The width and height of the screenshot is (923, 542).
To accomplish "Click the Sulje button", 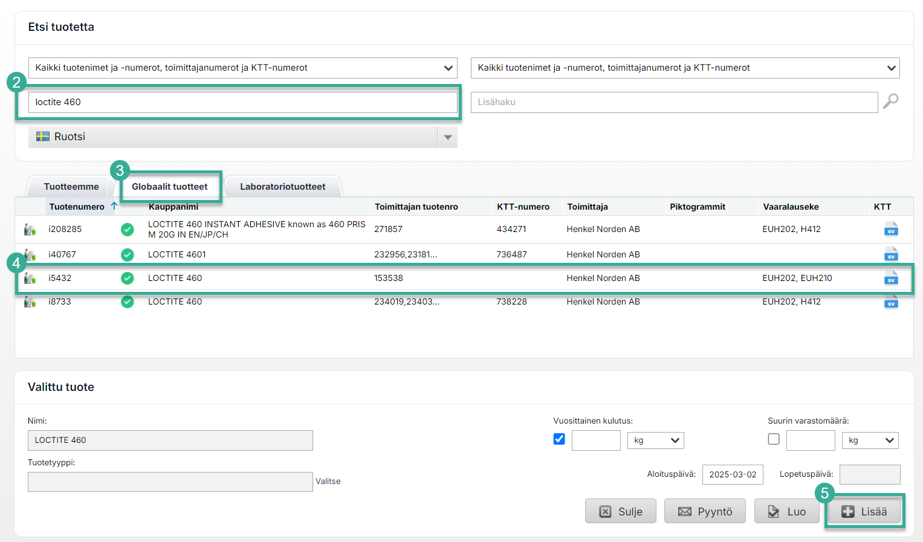I will pos(621,511).
